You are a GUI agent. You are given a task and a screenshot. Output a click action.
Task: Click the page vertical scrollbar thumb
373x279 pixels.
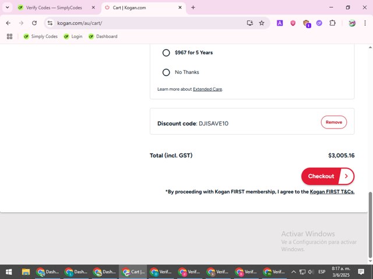370,225
